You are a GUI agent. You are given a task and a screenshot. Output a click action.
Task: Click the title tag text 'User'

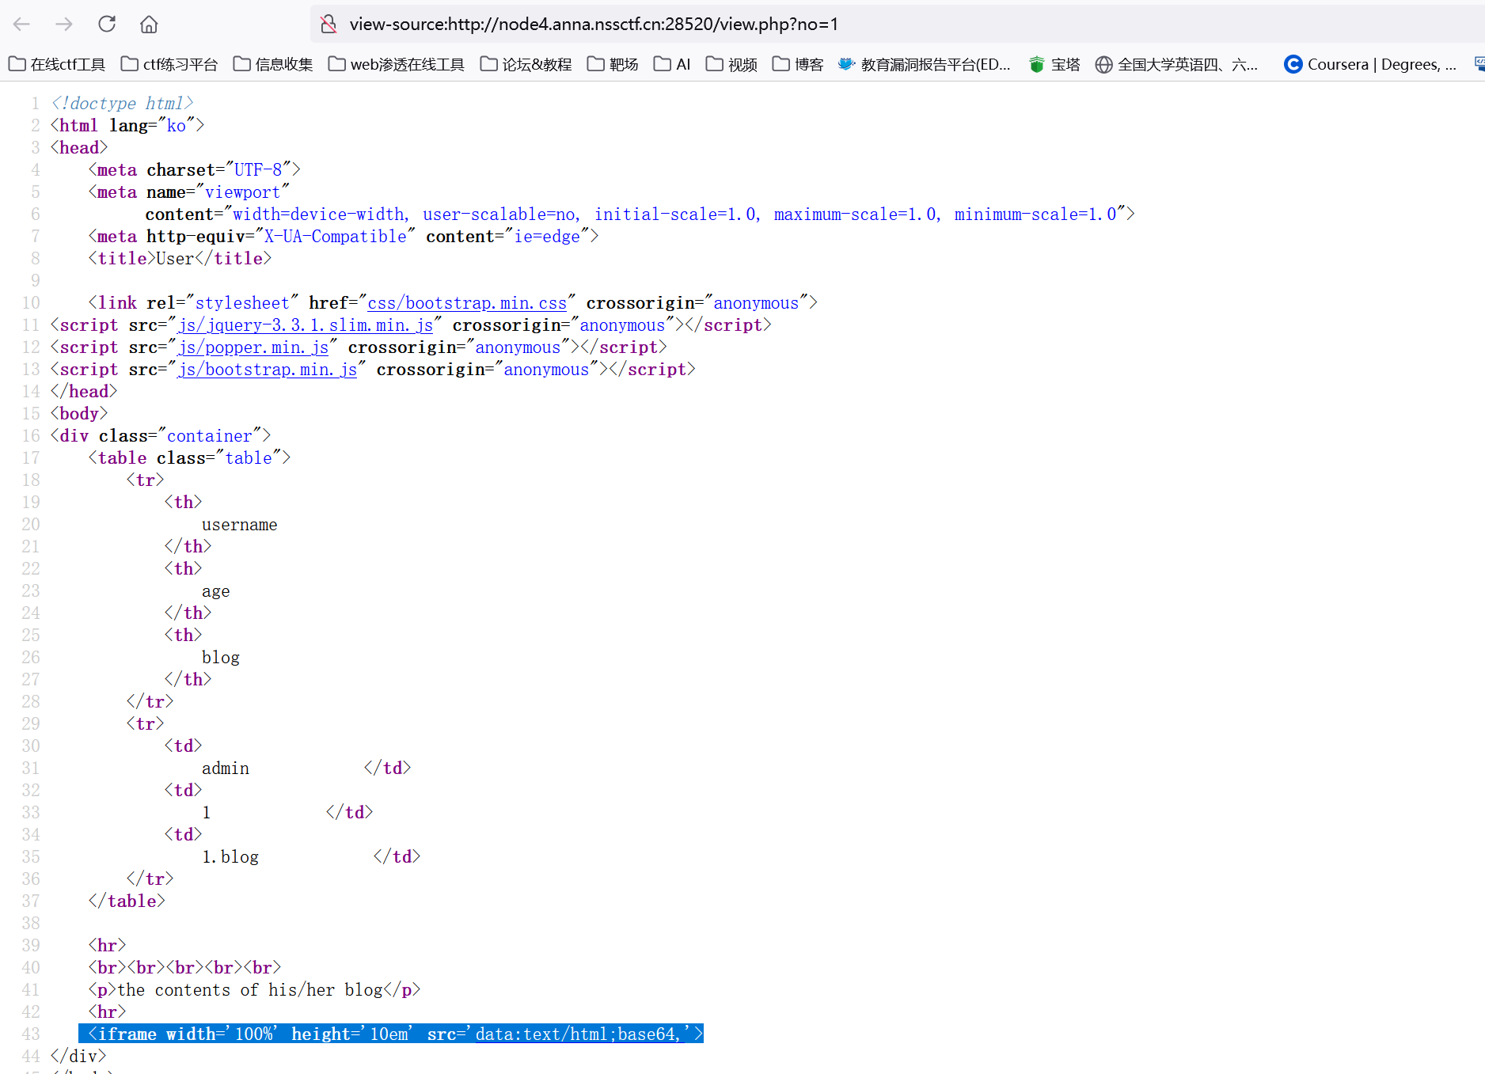(175, 259)
